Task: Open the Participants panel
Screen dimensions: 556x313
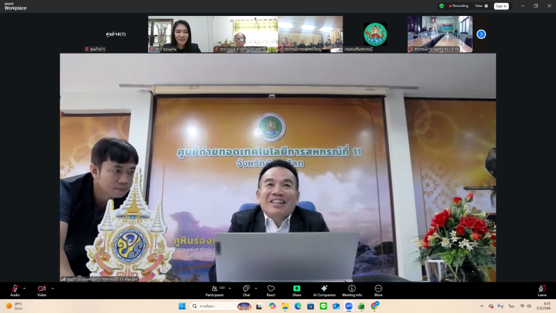Action: [x=214, y=289]
